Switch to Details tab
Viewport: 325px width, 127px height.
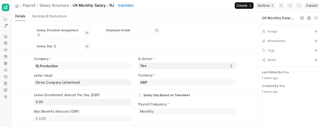pos(20,16)
